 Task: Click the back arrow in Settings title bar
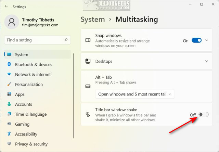(6, 7)
